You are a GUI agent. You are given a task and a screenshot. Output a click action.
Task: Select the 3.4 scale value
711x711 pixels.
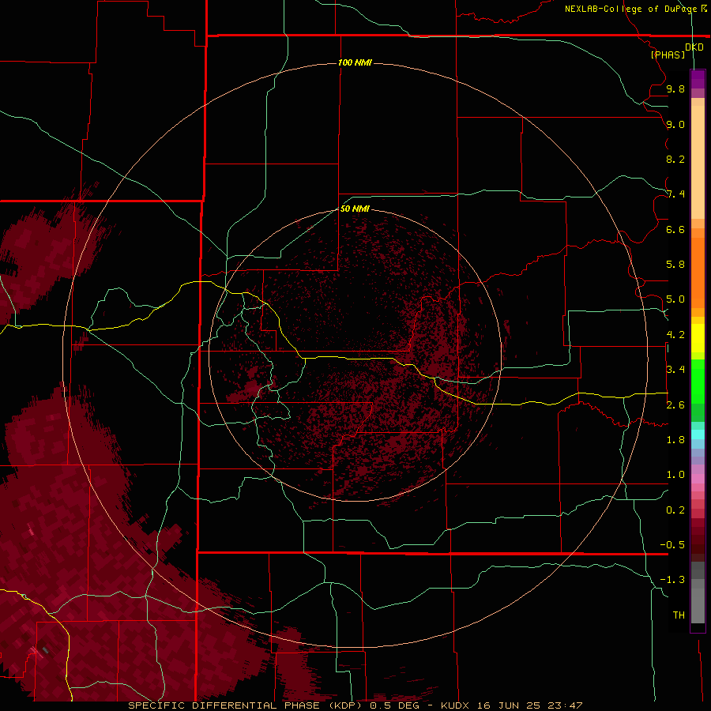675,370
